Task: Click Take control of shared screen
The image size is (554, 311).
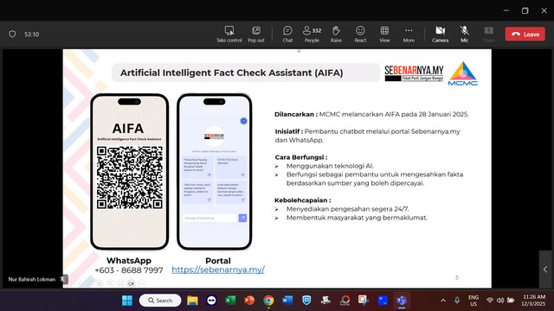Action: pos(229,35)
